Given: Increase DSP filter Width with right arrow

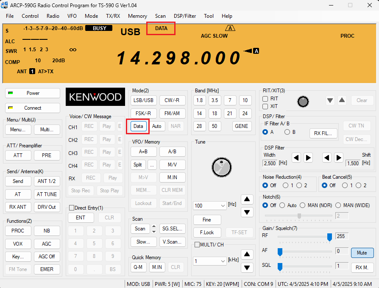Looking at the screenshot, I should tap(308, 158).
